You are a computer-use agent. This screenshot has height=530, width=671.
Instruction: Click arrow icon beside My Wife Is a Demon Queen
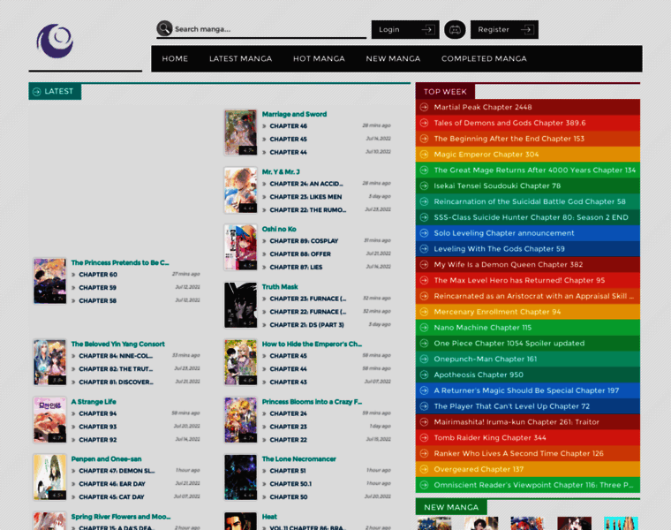(424, 265)
